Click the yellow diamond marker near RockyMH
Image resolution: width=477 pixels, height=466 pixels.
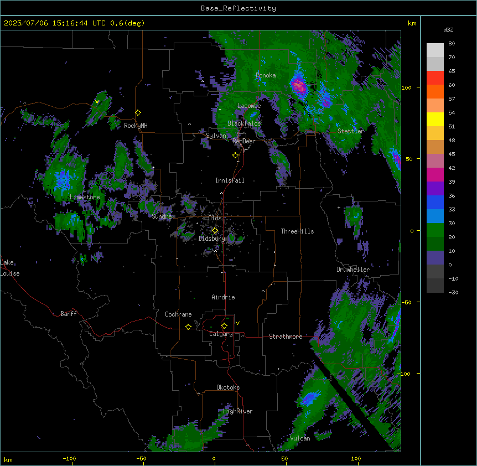click(138, 113)
